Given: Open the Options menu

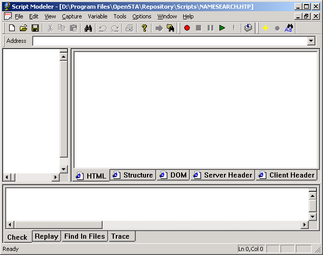Looking at the screenshot, I should 141,16.
